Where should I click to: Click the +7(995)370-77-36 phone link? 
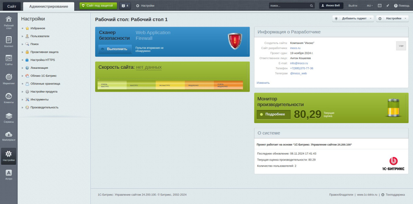click(x=302, y=68)
